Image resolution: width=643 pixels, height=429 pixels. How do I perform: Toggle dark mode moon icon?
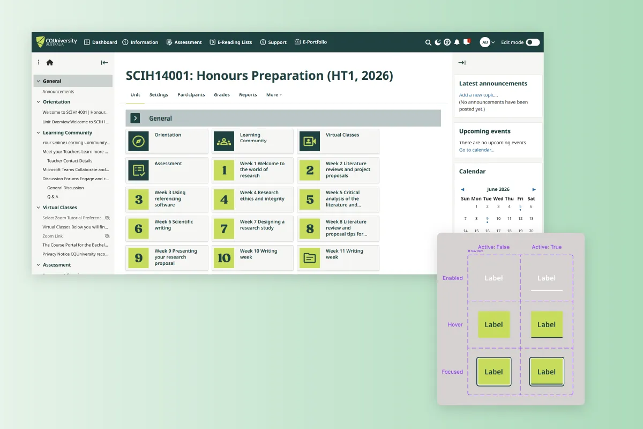pos(438,42)
